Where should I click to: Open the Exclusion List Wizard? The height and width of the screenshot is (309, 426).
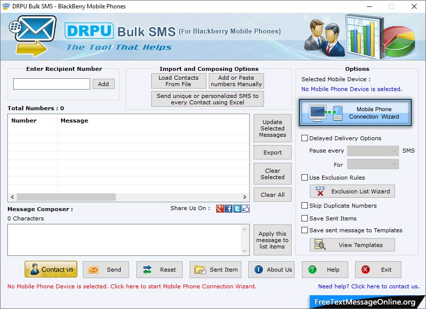pos(352,191)
